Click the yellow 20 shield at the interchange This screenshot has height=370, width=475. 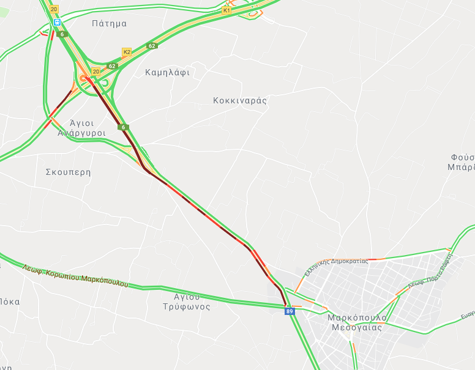95,72
